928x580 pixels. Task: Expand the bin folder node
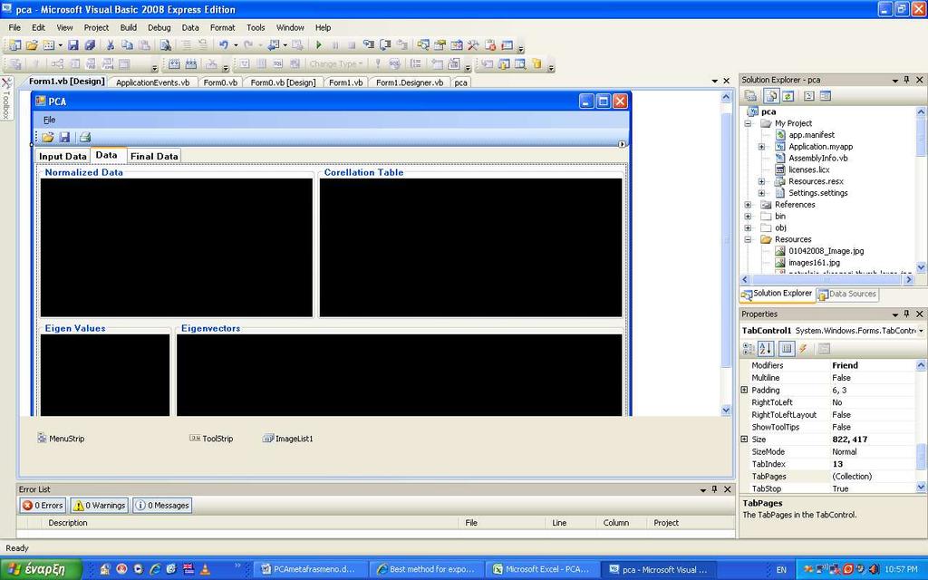coord(748,217)
